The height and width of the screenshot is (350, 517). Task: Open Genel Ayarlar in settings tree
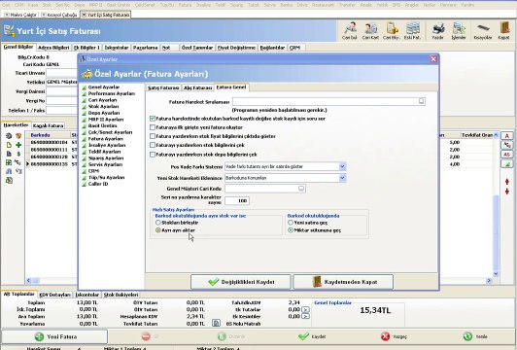104,87
